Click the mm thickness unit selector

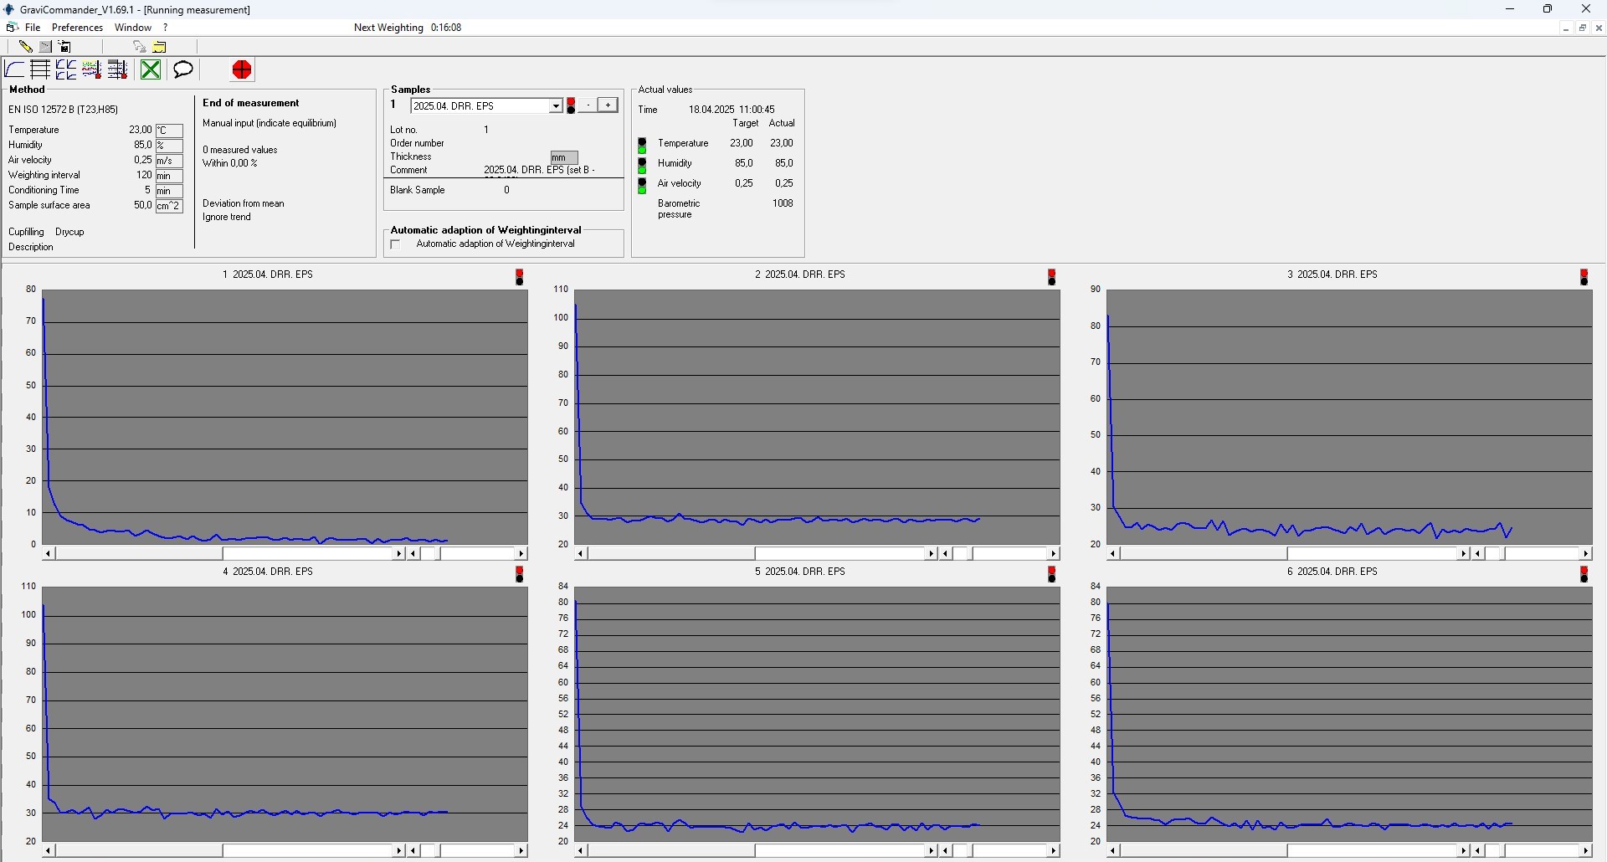pyautogui.click(x=563, y=157)
